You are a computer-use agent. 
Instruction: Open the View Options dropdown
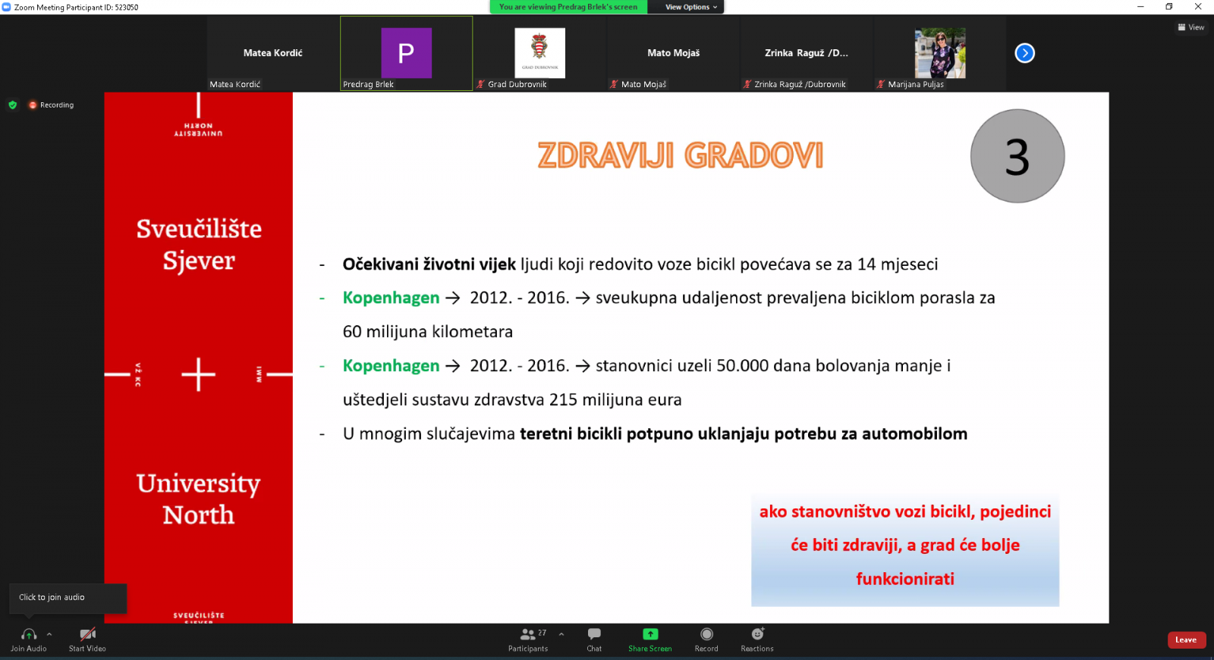tap(691, 7)
